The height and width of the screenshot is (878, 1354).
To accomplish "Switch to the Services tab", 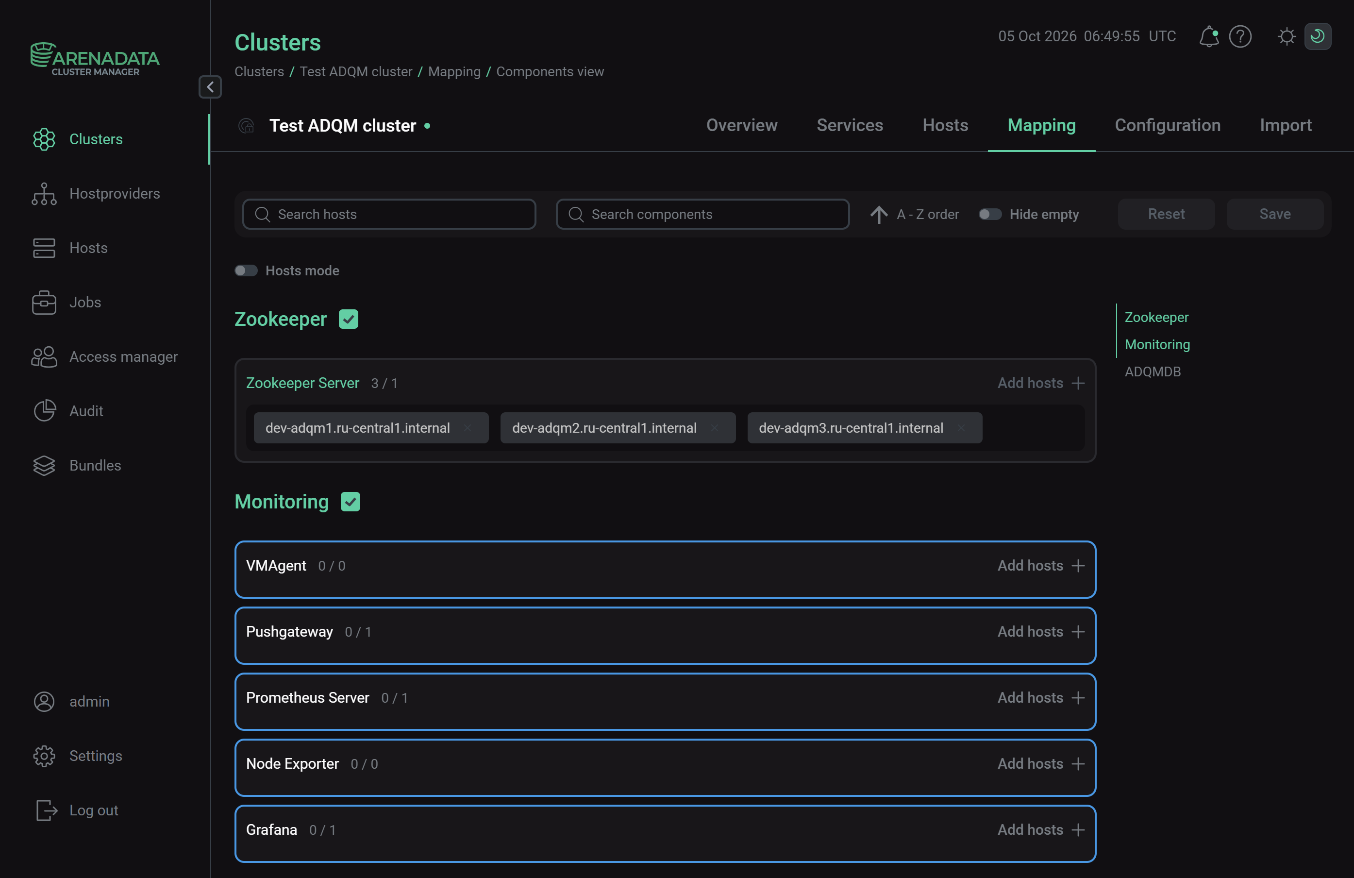I will tap(850, 125).
